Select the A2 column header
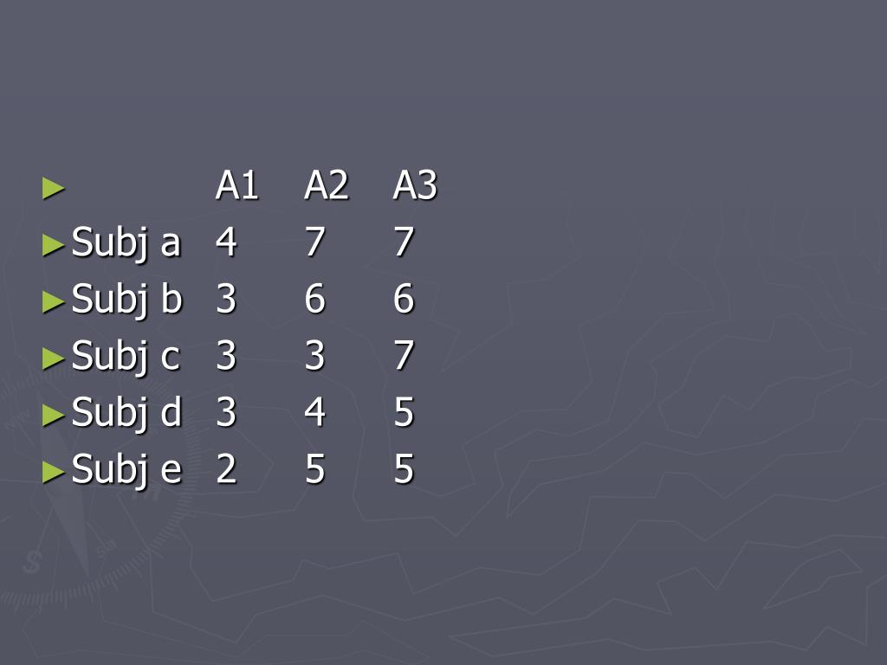This screenshot has width=887, height=665. (327, 186)
